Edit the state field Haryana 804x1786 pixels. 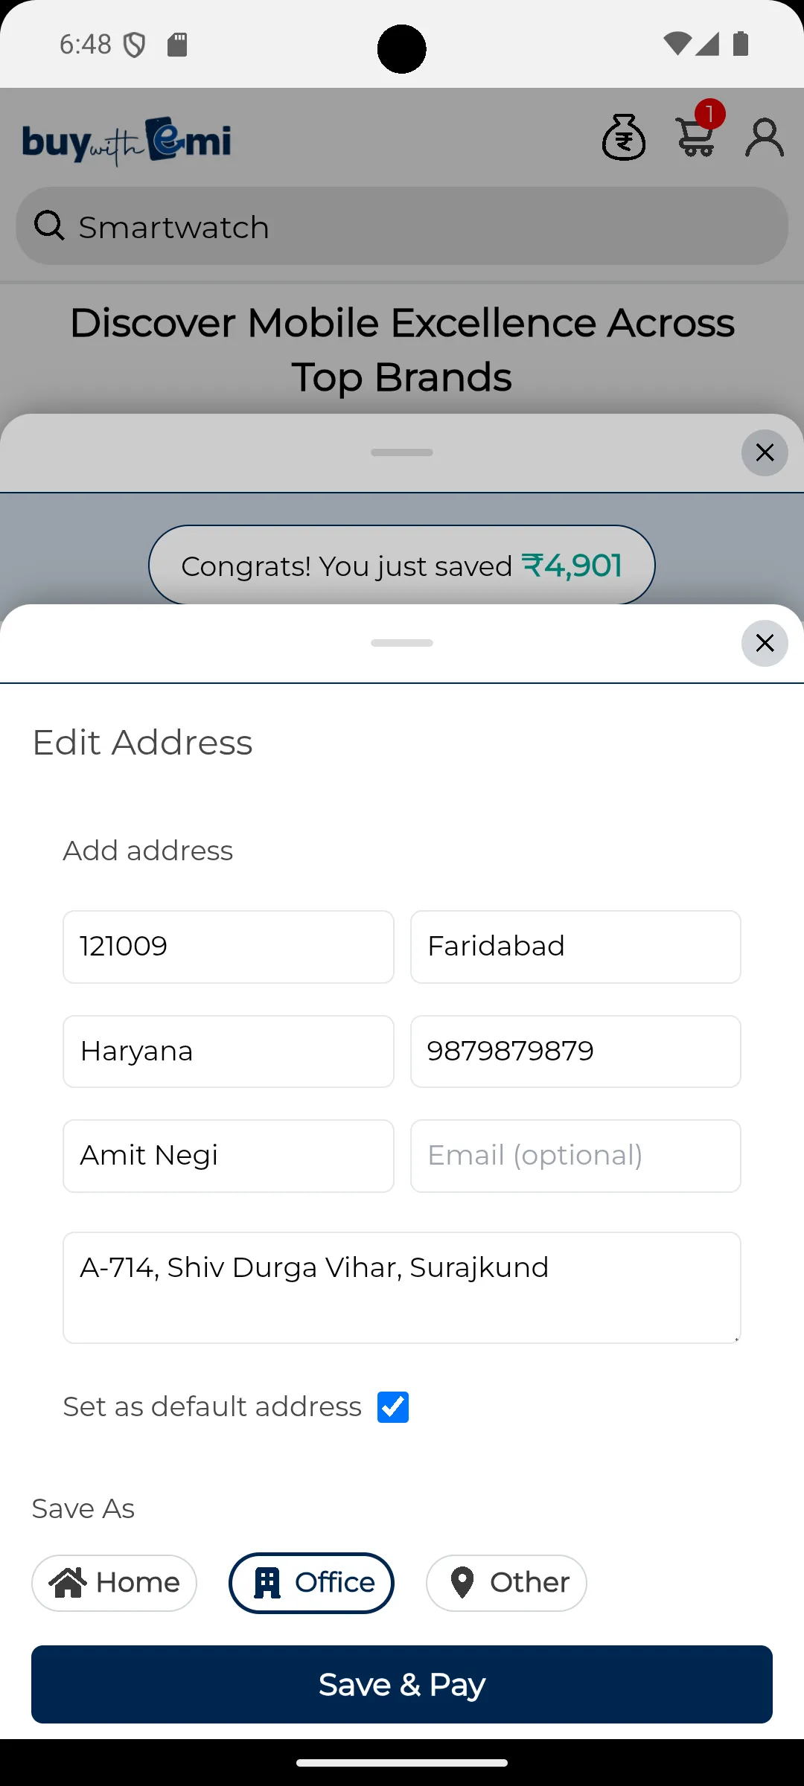pos(229,1052)
